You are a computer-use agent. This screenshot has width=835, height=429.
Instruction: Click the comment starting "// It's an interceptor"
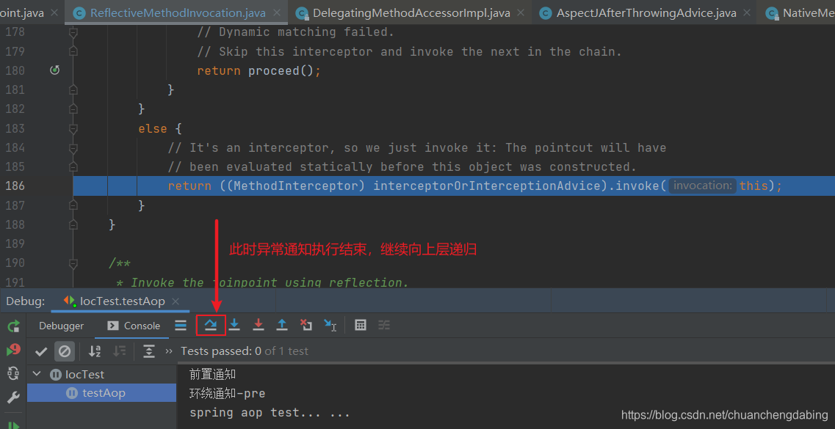point(417,147)
